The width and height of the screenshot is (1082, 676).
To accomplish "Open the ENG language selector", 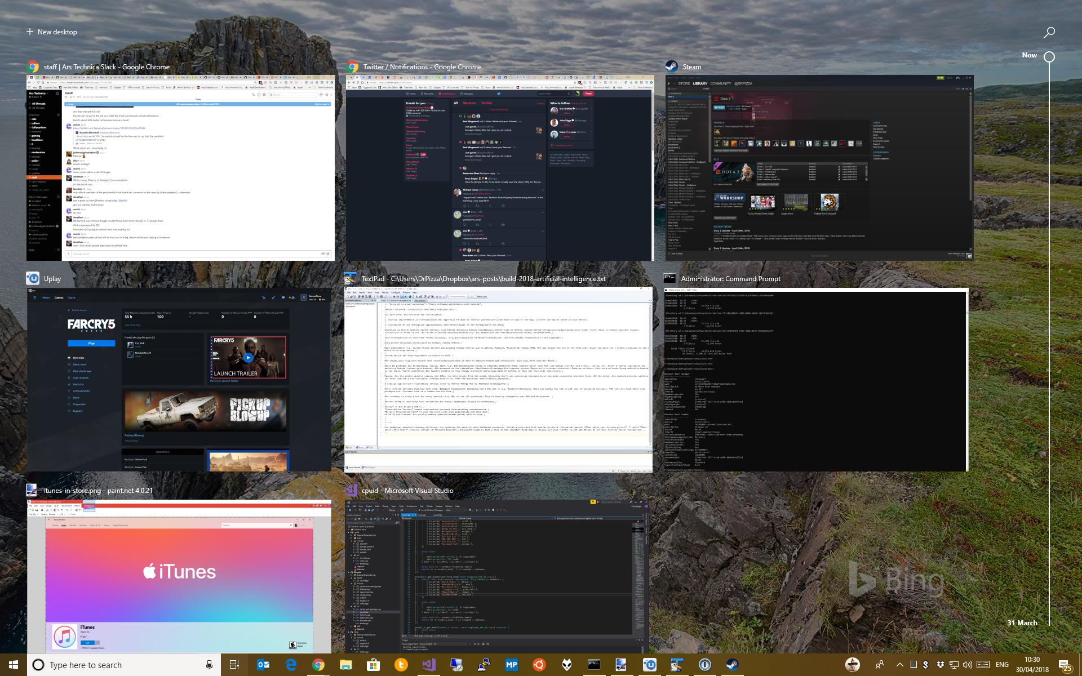I will click(x=1002, y=665).
